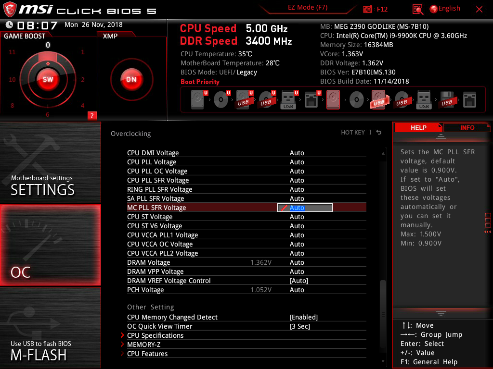This screenshot has height=369, width=493.
Task: Open DRAM VREF Voltage Control options
Action: point(298,281)
